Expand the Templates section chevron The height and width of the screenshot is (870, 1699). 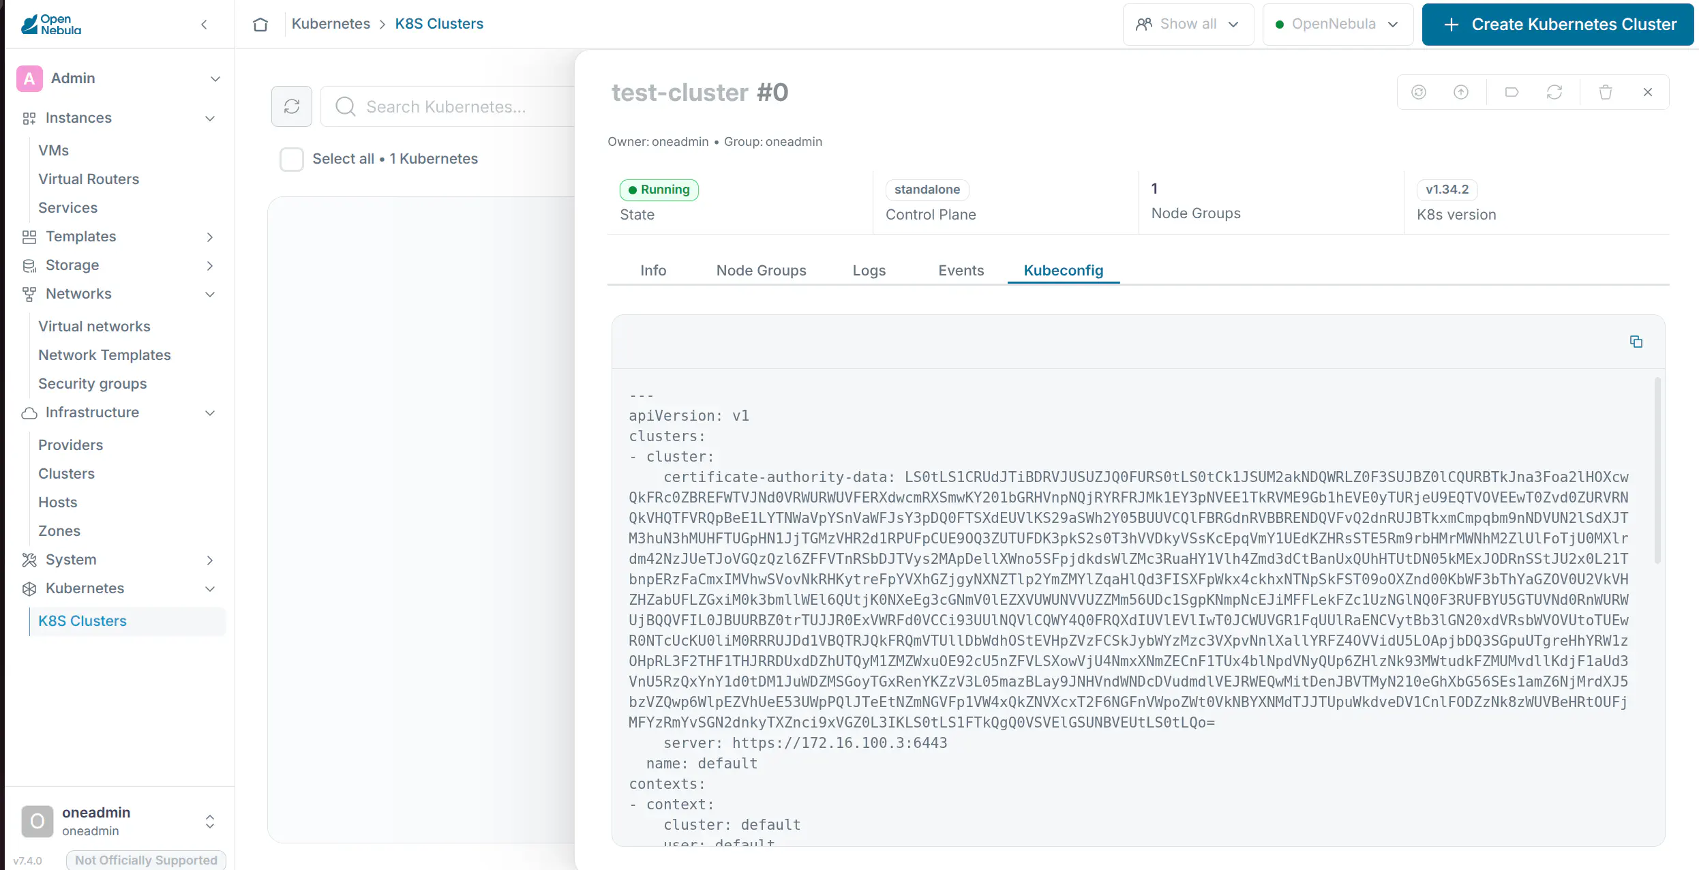[x=210, y=237]
